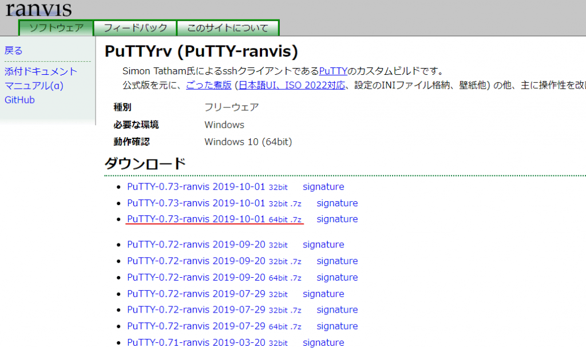Open signature for 0.73 2019-10-01 32bit
This screenshot has height=348, width=586.
[323, 186]
